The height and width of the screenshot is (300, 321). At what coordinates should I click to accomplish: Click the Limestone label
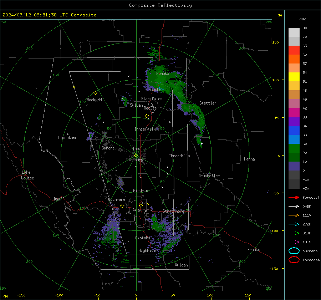[67, 138]
